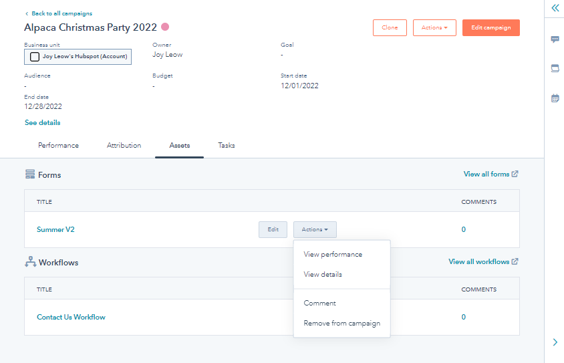Choose Remove from campaign menu option
The height and width of the screenshot is (363, 564).
click(341, 323)
